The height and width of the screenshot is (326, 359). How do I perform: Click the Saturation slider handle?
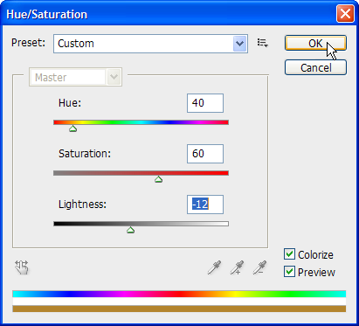tap(158, 179)
